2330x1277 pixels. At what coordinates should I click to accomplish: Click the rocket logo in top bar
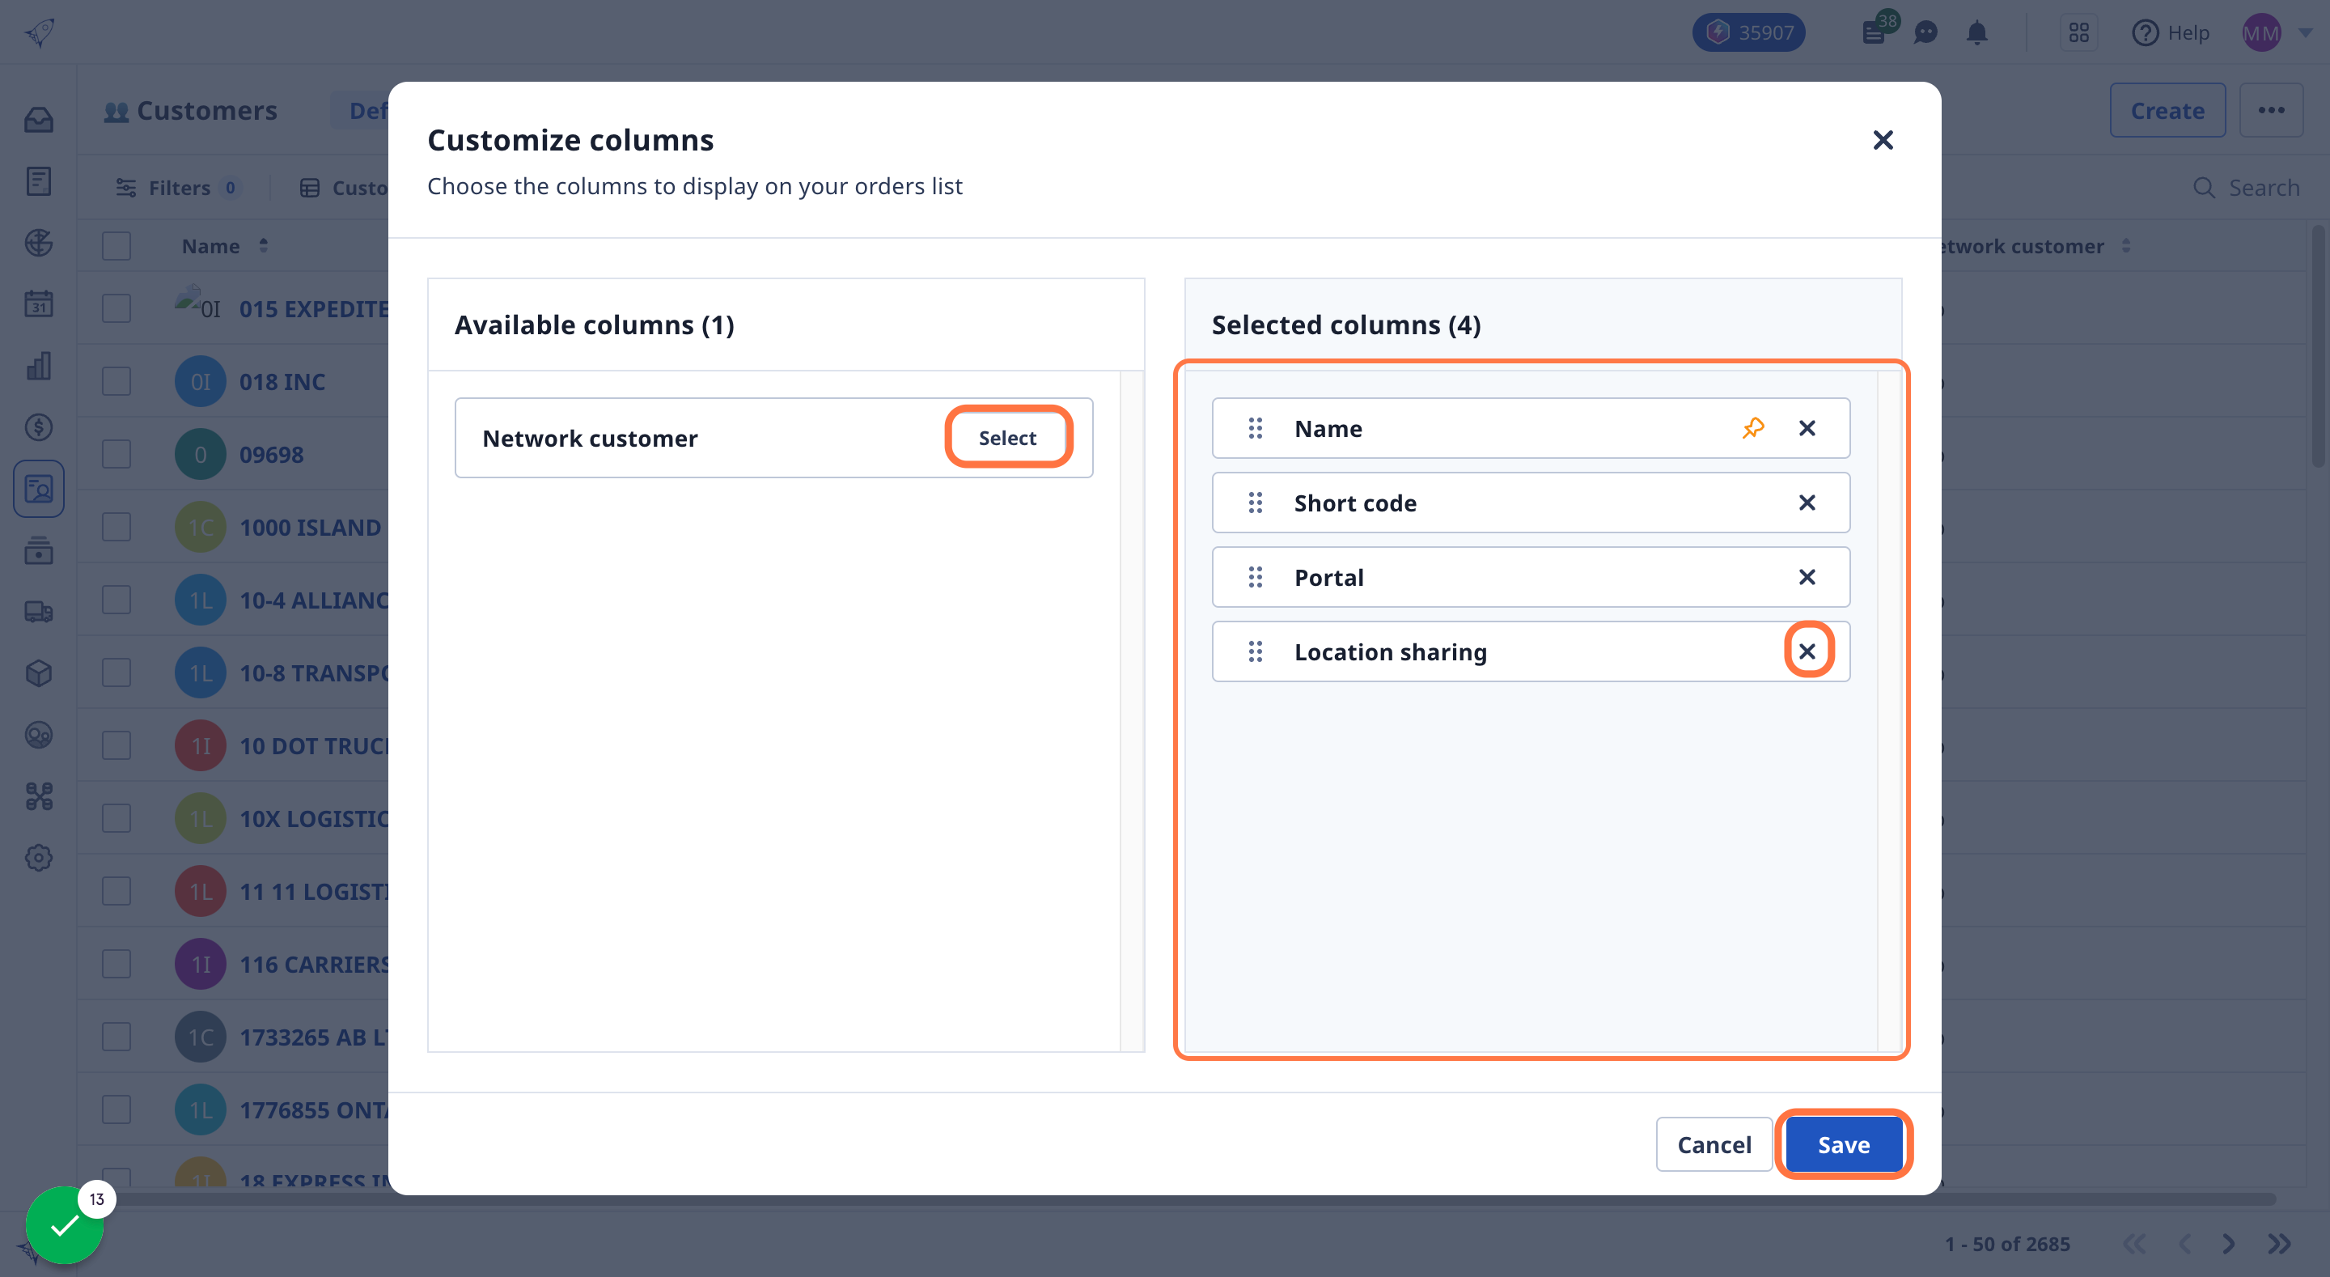tap(39, 32)
